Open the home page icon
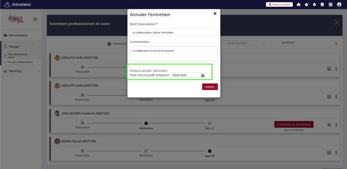 coord(299,5)
